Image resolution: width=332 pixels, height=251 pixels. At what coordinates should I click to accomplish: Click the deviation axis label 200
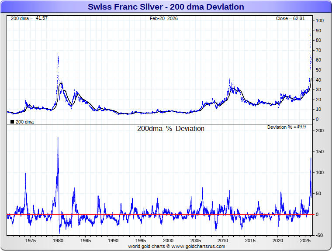pyautogui.click(x=320, y=131)
